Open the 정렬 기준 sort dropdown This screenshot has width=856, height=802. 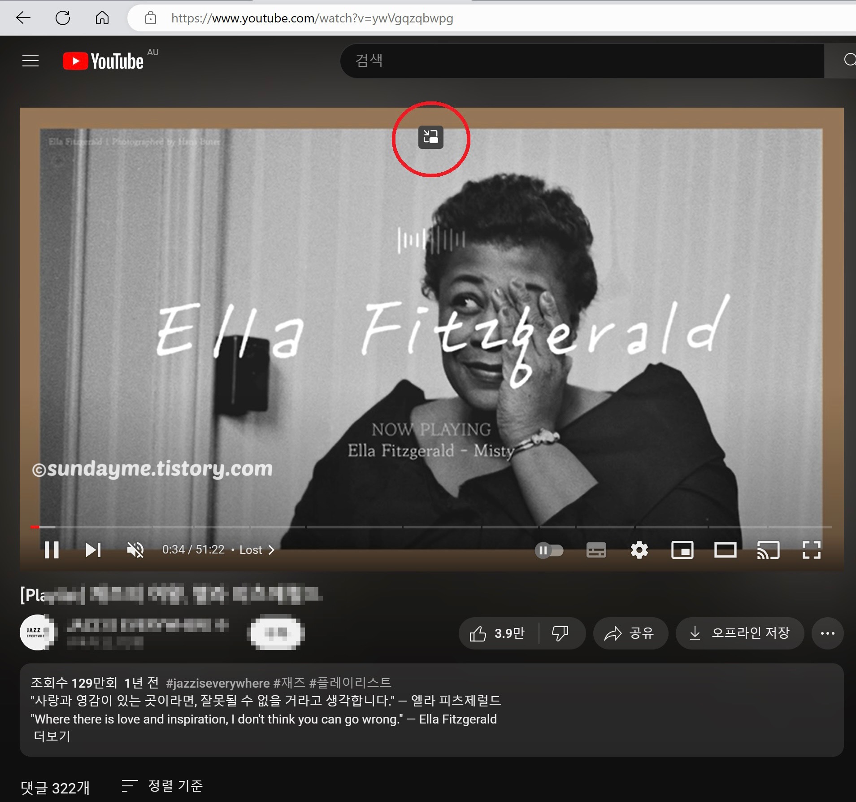(x=162, y=786)
